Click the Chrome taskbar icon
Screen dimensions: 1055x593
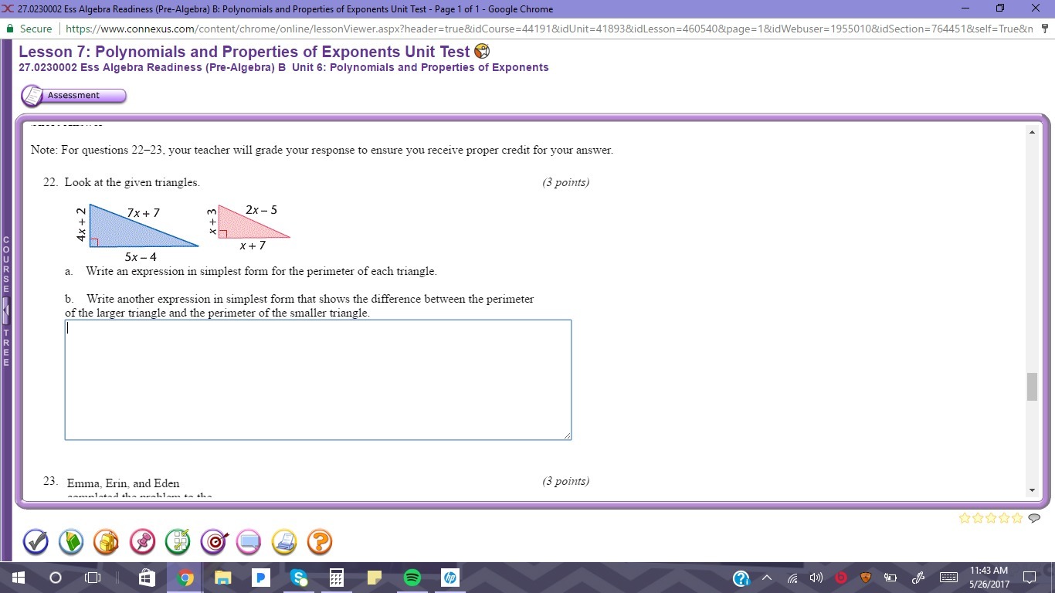pyautogui.click(x=185, y=578)
